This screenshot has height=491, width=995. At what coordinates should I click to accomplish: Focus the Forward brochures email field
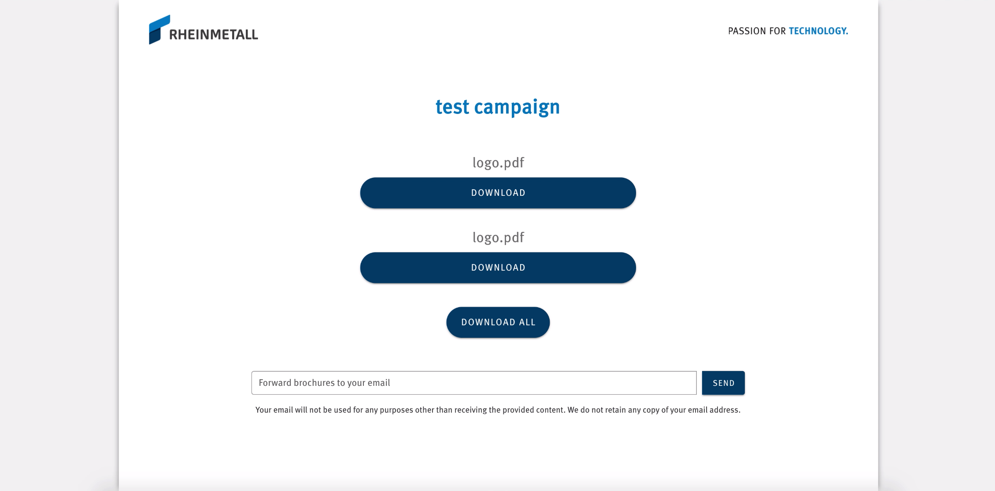[x=473, y=383]
